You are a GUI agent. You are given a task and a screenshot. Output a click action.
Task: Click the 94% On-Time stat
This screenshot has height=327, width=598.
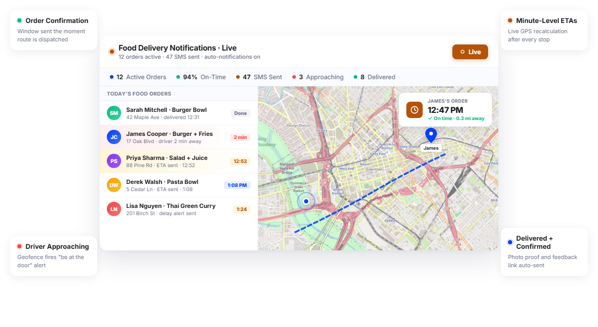tap(201, 77)
